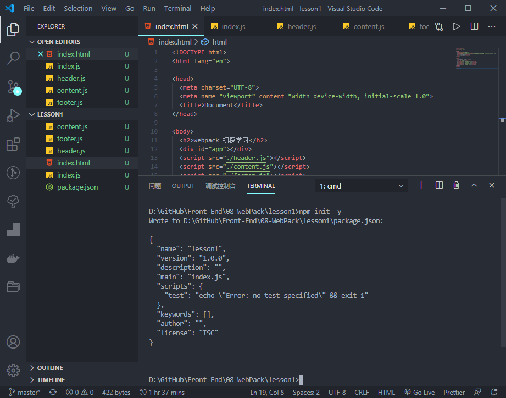Open the Go menu
The width and height of the screenshot is (506, 398).
tap(130, 8)
